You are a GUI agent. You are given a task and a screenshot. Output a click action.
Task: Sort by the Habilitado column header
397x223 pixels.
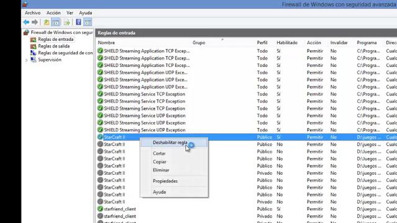287,43
